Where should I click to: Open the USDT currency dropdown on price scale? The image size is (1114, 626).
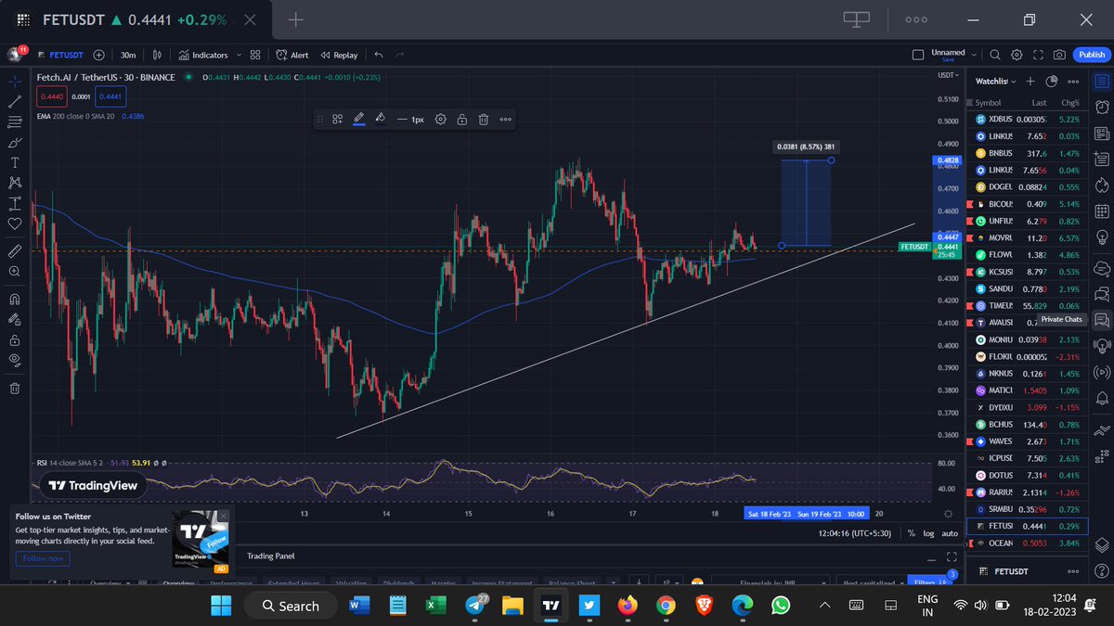pyautogui.click(x=948, y=75)
